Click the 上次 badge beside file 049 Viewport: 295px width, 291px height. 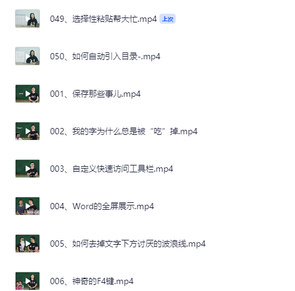tap(167, 19)
